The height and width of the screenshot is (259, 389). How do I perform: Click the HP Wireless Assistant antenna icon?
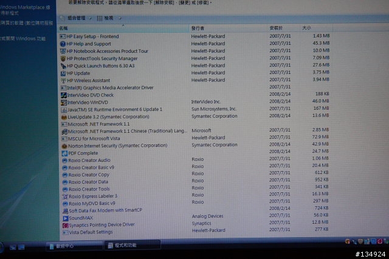(x=63, y=81)
